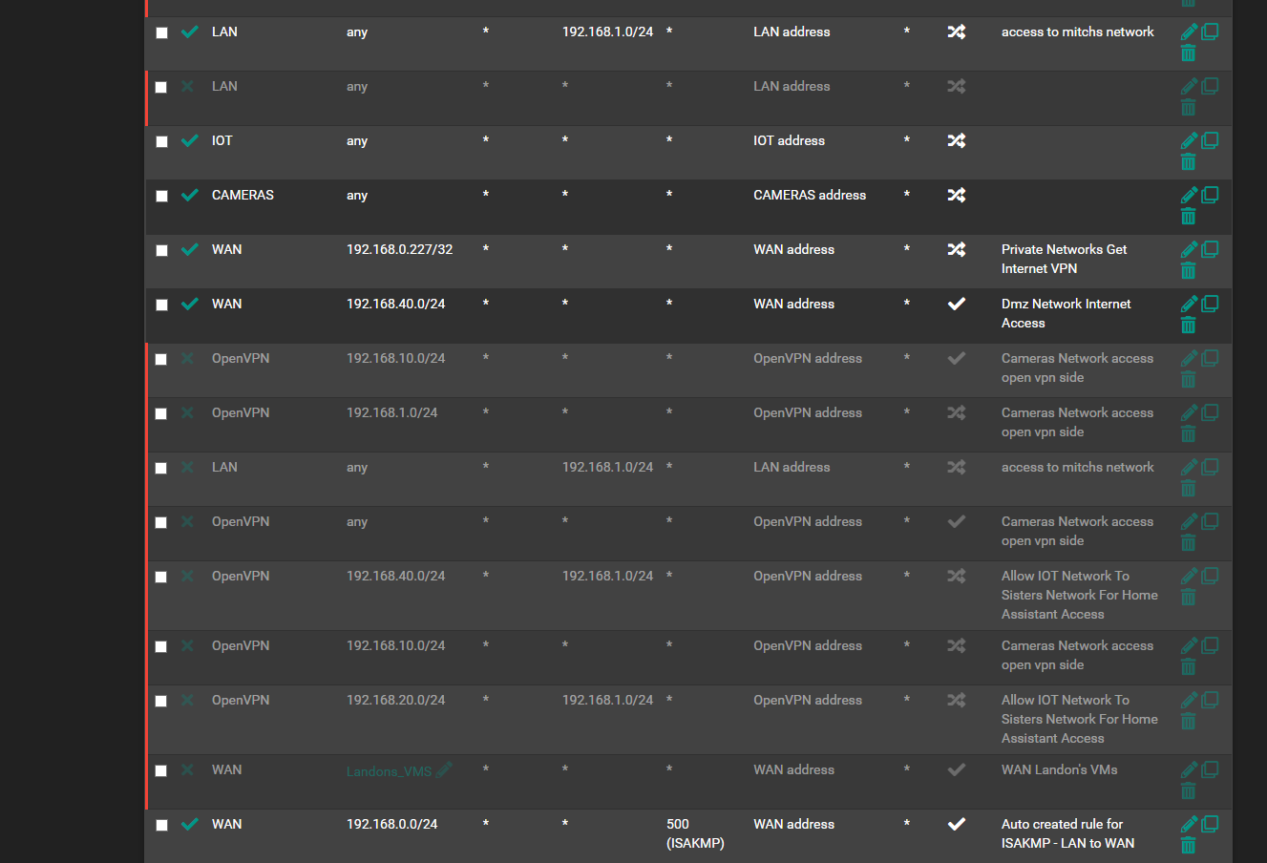Tick checkbox for OpenVPN 192.168.1.0/24 source rule
The height and width of the screenshot is (863, 1267).
tap(161, 413)
